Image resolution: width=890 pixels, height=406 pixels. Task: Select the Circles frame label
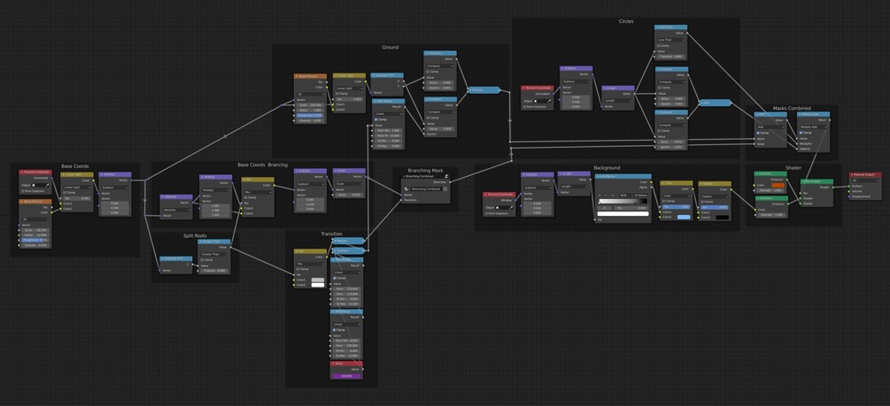tap(626, 21)
